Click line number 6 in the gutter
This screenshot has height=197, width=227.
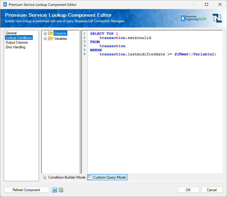(x=85, y=54)
